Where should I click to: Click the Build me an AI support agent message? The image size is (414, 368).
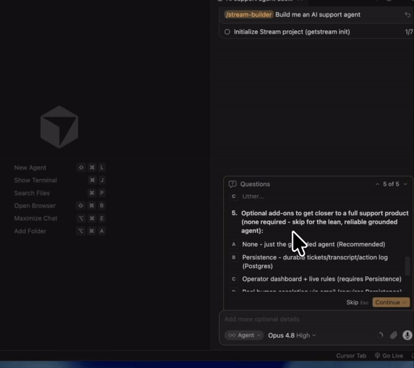point(318,15)
